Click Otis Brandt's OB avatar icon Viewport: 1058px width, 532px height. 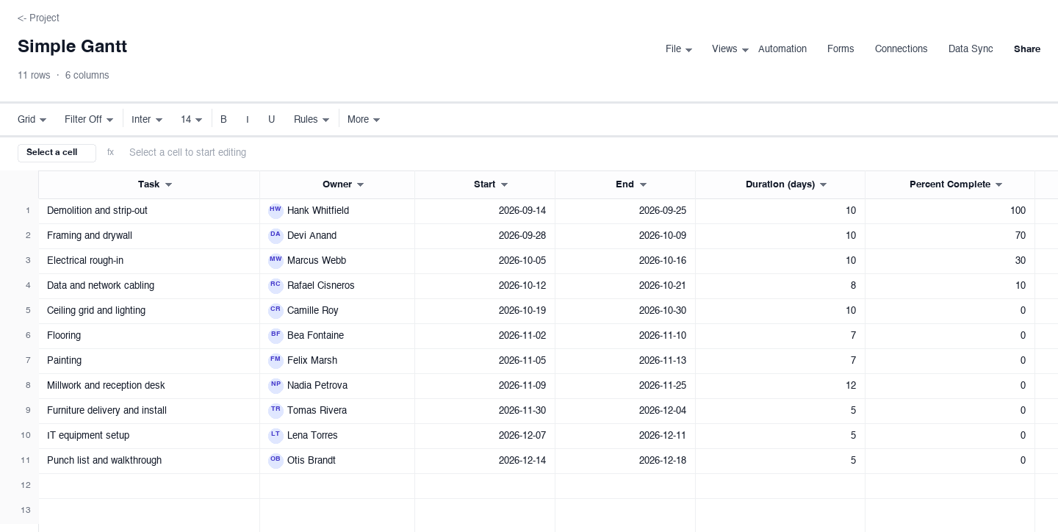coord(276,461)
